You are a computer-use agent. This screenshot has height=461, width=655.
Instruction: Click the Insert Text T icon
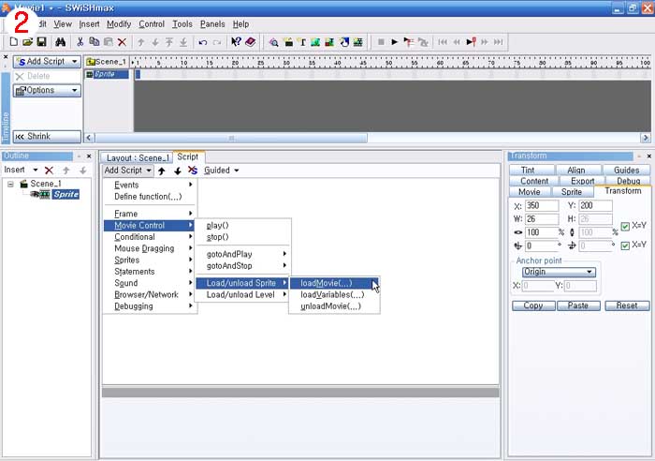302,42
